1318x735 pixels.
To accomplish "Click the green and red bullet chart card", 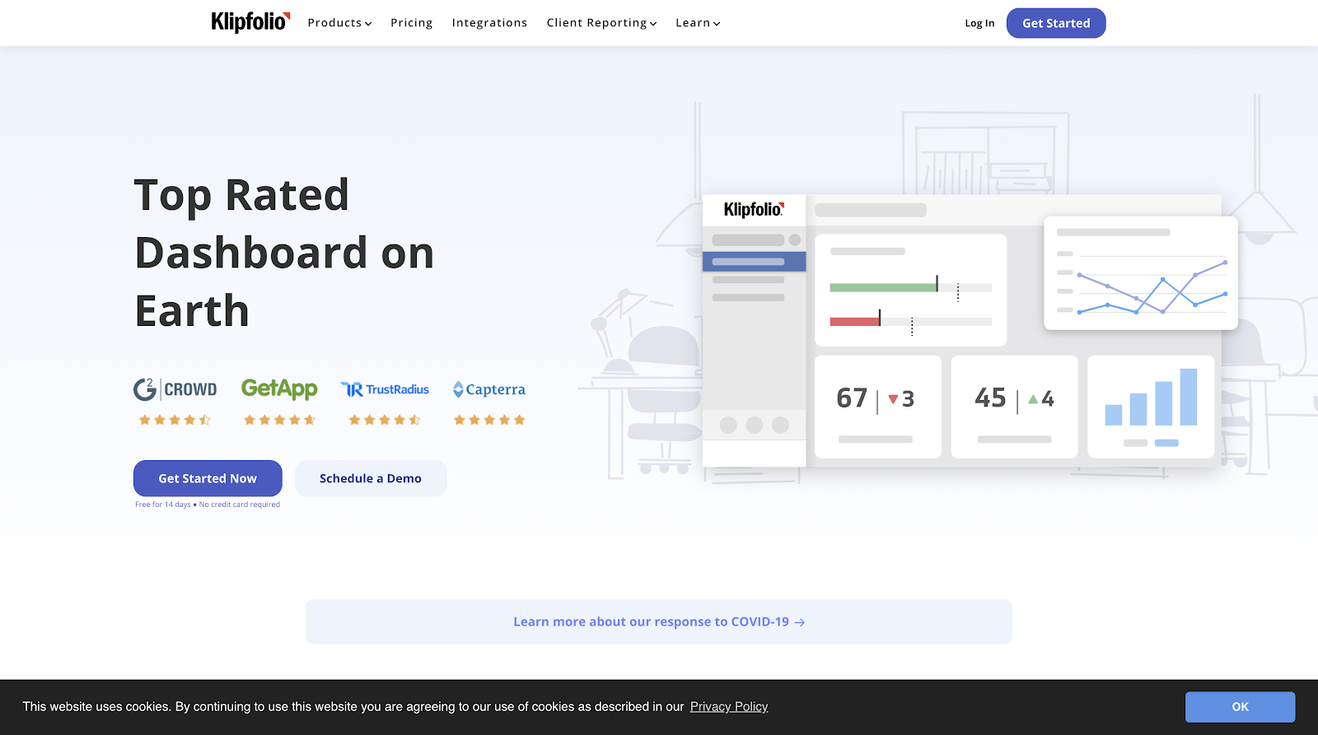I will [x=911, y=290].
